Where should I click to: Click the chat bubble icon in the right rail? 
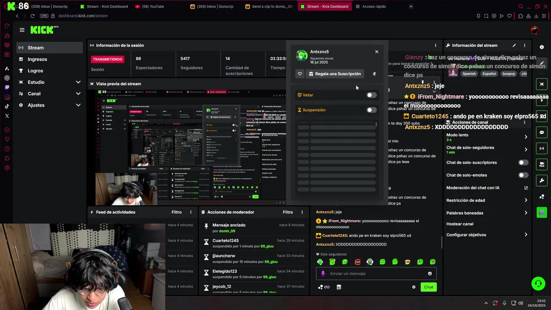coord(542,133)
